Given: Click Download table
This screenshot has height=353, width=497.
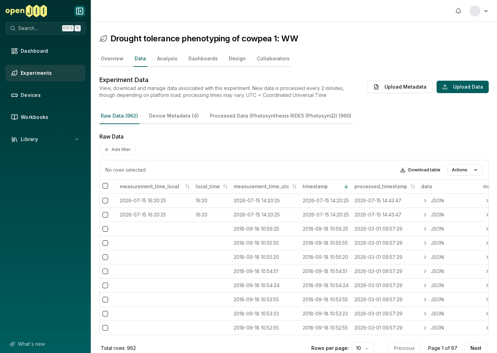Looking at the screenshot, I should (420, 170).
